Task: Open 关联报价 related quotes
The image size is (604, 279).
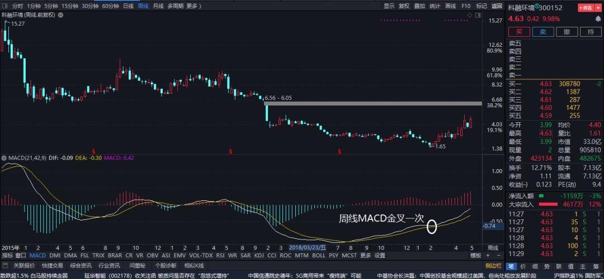Action: point(24,265)
